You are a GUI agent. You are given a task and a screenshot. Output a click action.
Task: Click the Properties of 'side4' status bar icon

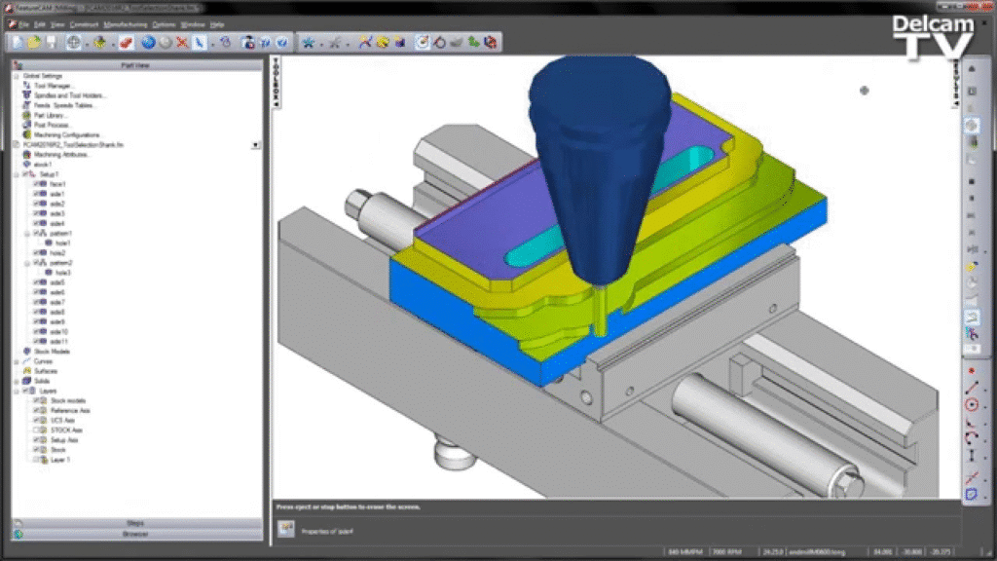[x=286, y=529]
